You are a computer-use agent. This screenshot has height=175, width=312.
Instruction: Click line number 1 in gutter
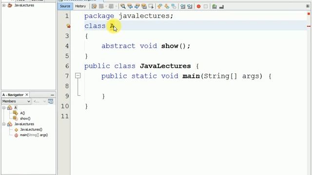(x=67, y=16)
